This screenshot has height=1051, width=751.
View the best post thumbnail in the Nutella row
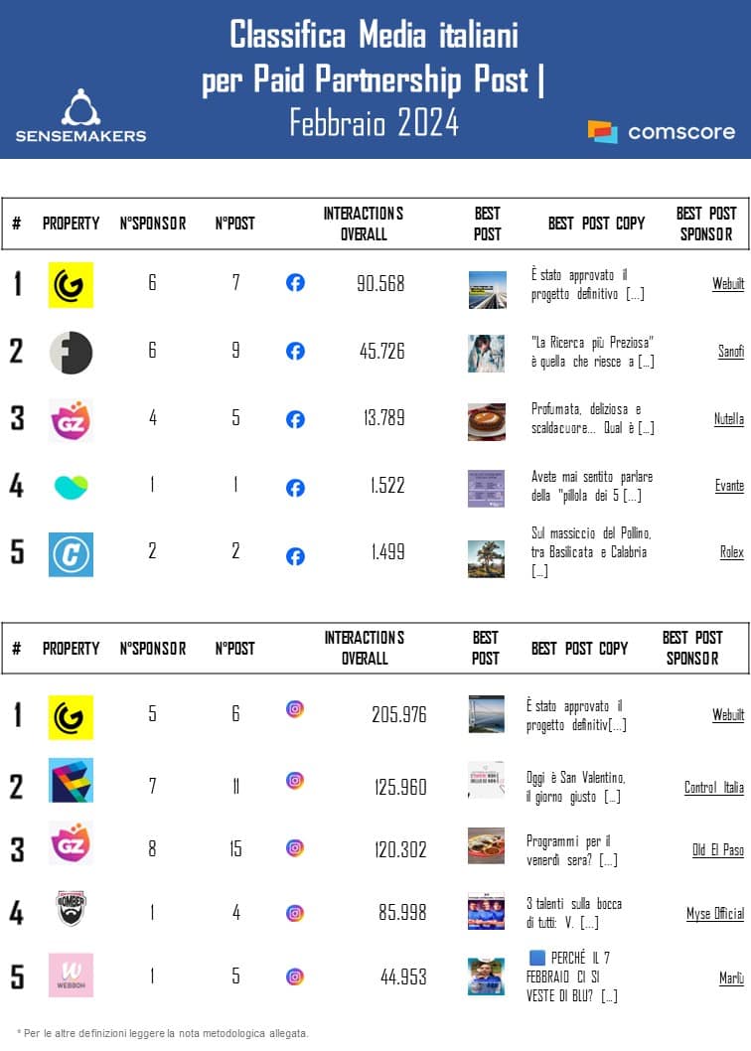(487, 421)
